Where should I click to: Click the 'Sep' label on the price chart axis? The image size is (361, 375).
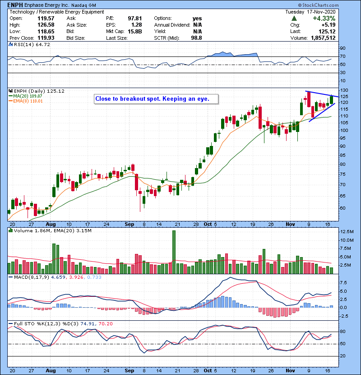click(129, 224)
